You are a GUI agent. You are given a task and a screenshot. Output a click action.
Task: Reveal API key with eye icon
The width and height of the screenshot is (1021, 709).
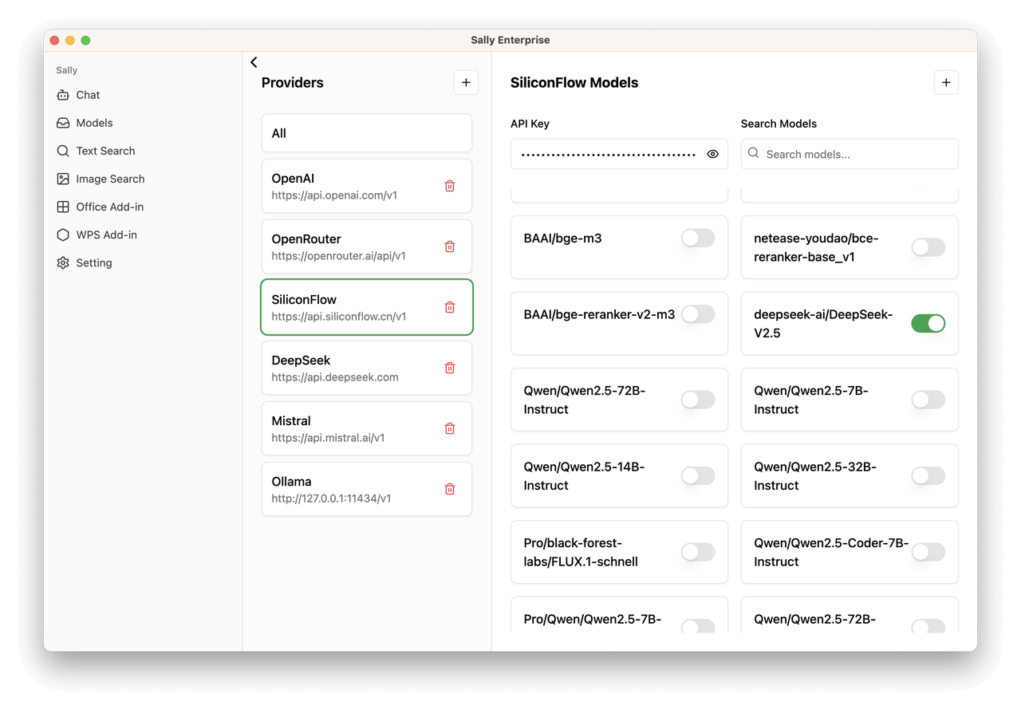point(713,154)
